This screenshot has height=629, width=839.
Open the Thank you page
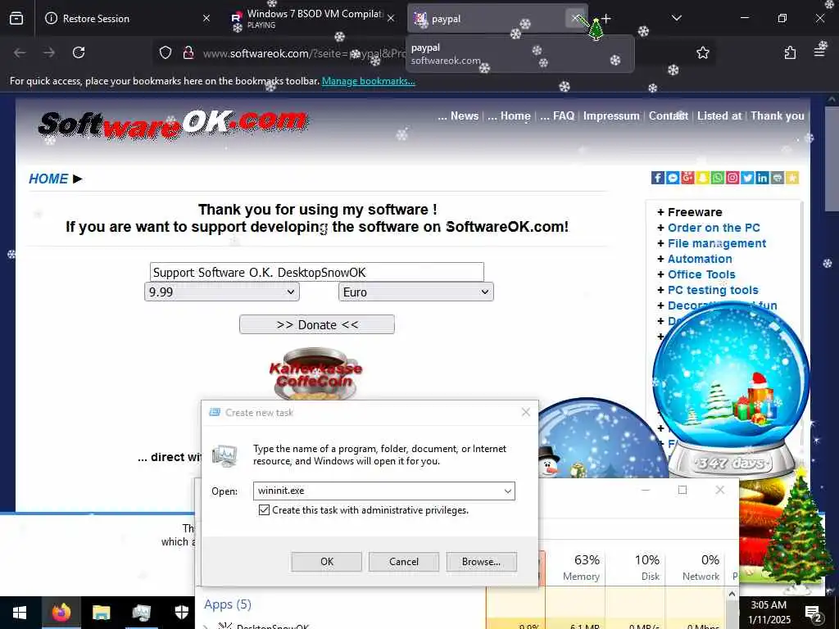pyautogui.click(x=777, y=116)
